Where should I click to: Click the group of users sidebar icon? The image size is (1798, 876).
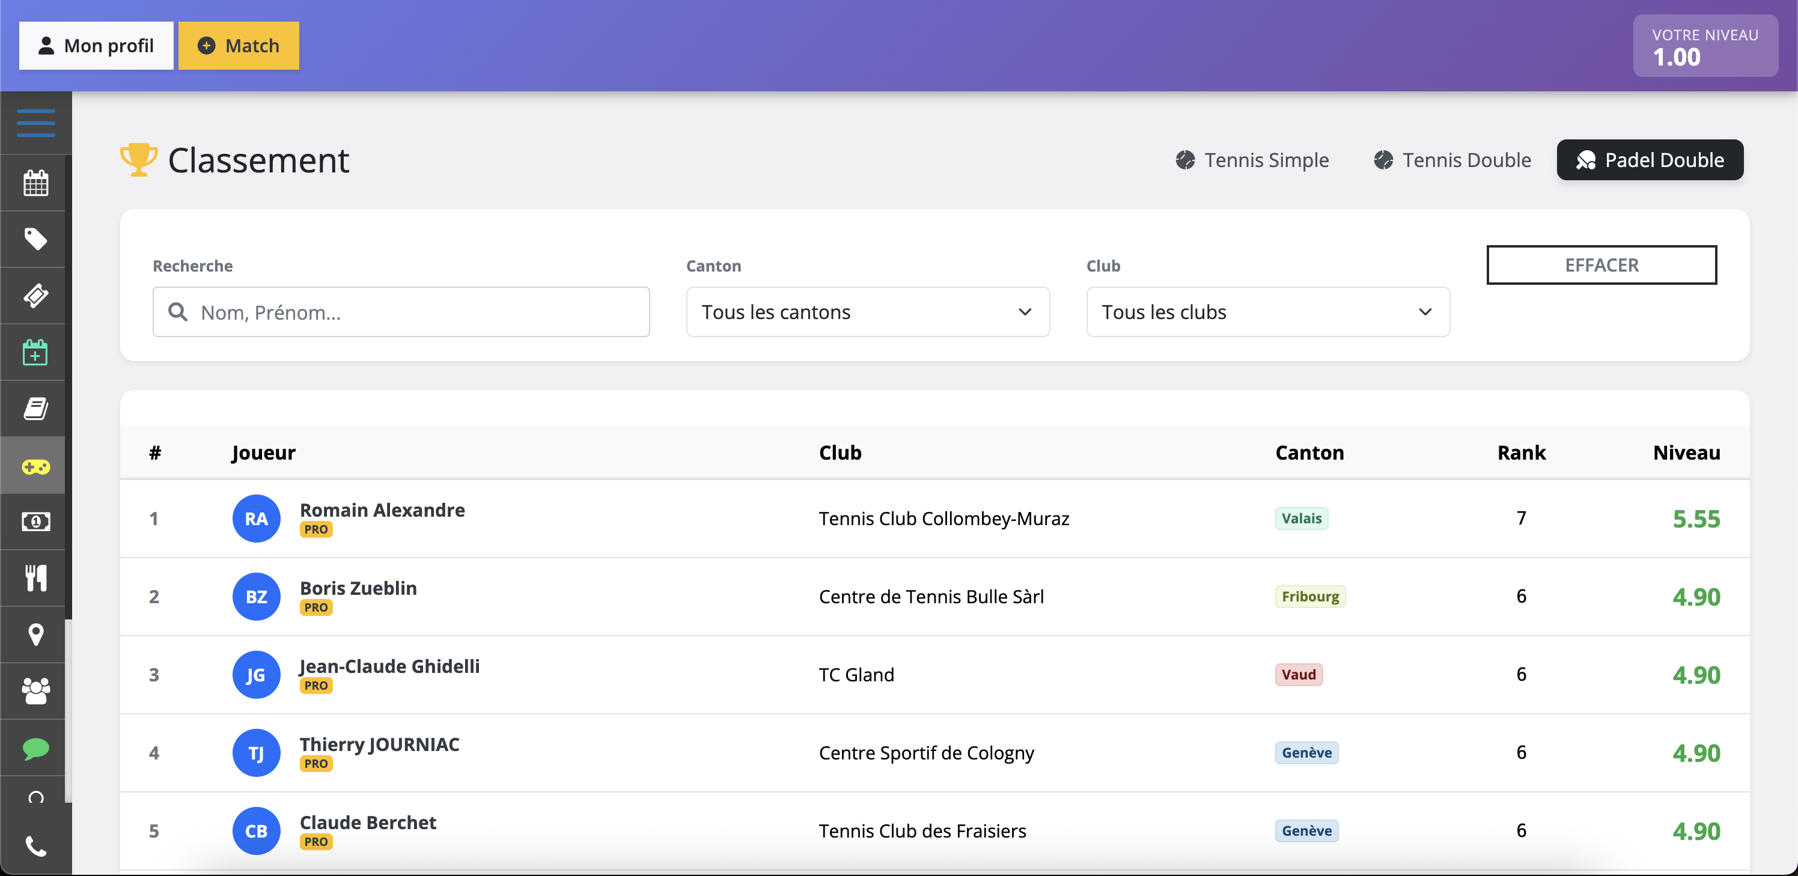(x=35, y=691)
